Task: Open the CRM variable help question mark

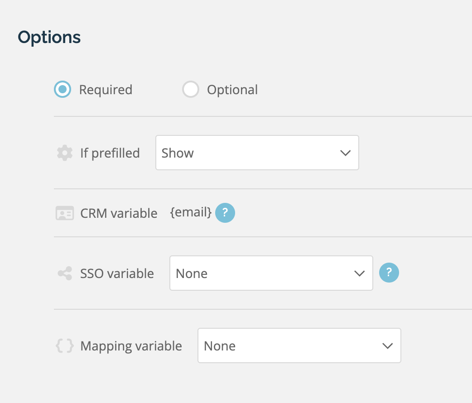Action: (x=225, y=213)
